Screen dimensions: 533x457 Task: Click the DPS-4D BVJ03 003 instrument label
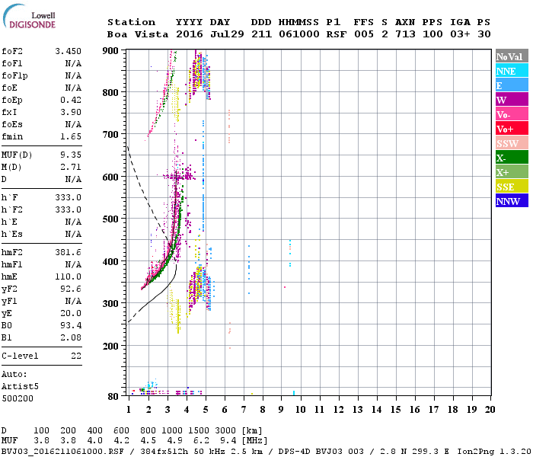coord(321,452)
